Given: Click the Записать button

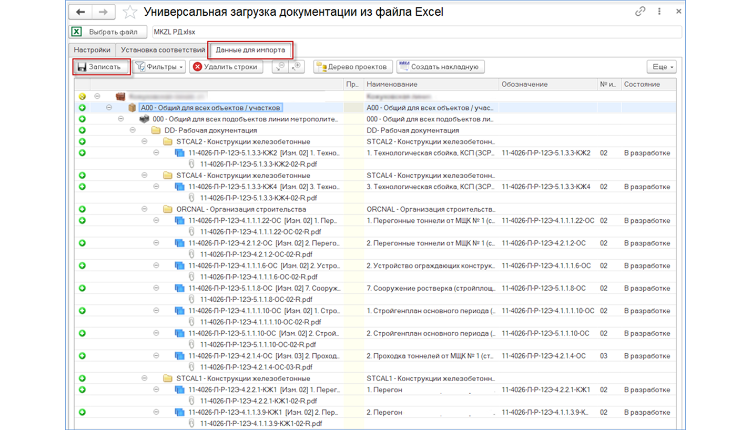Looking at the screenshot, I should click(x=102, y=67).
